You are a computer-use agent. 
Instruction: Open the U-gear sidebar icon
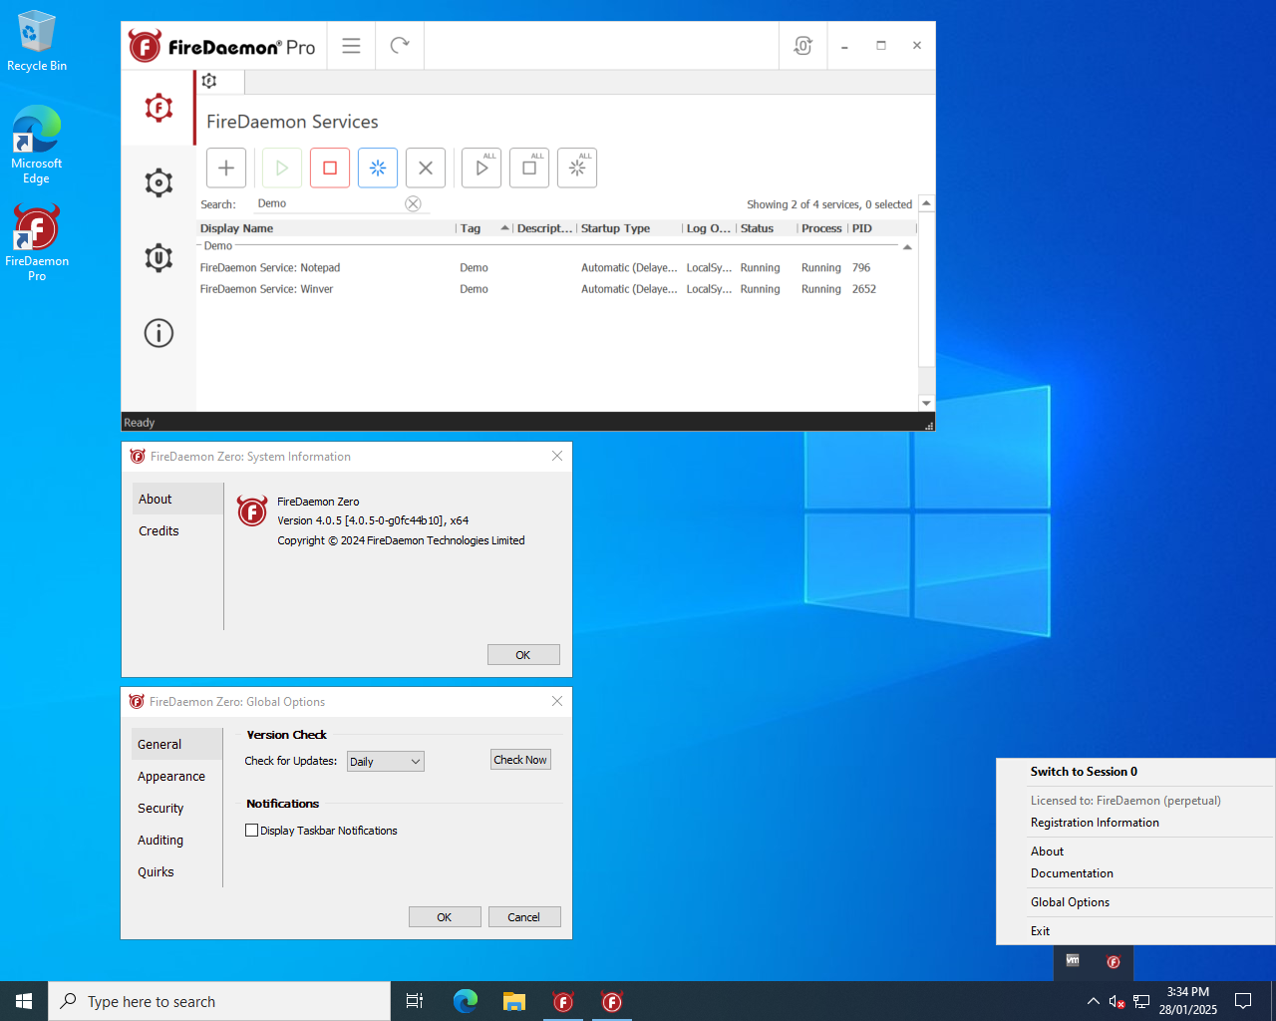point(159,258)
